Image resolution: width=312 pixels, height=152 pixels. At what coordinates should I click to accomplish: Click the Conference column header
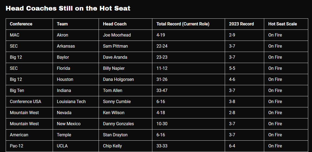(x=21, y=24)
